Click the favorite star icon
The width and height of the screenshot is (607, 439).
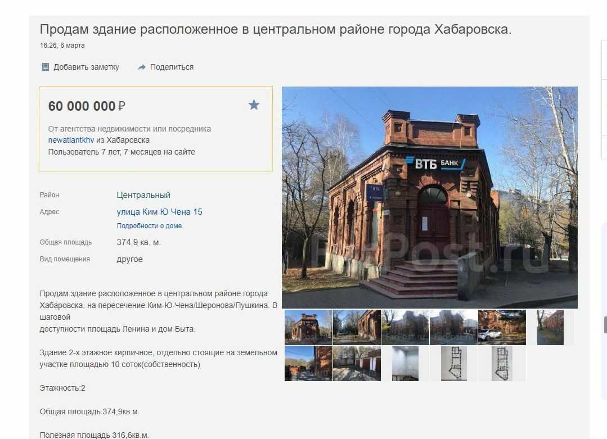pos(254,105)
